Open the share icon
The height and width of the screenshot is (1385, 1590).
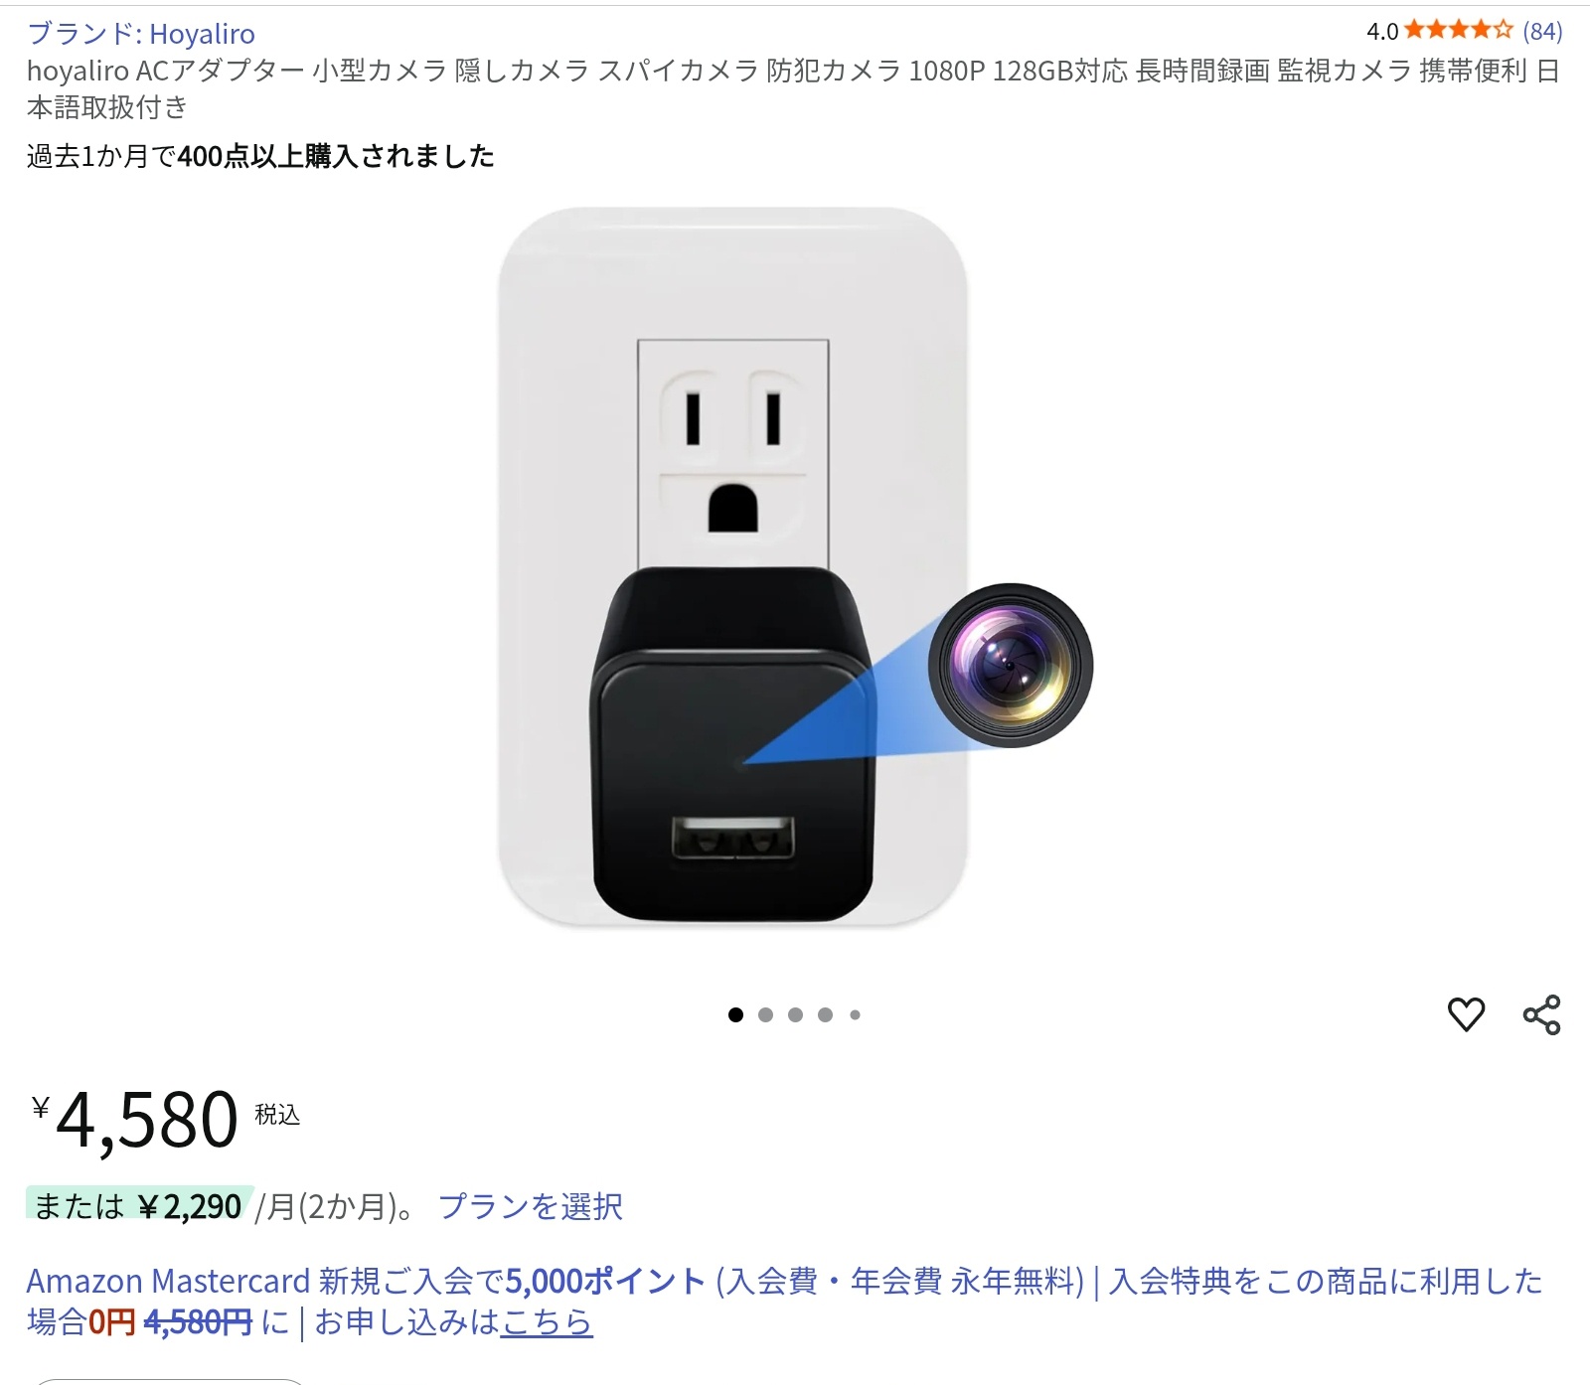point(1541,1014)
